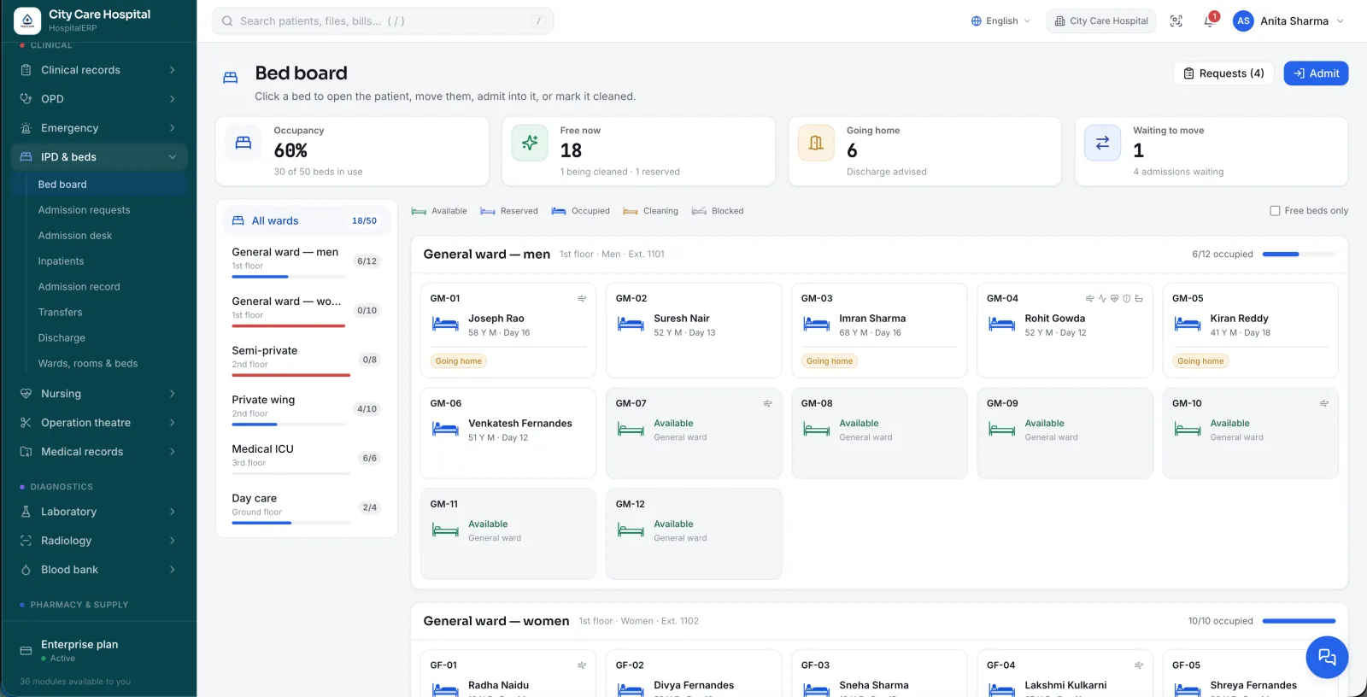Open Anita Sharma user menu
This screenshot has width=1367, height=697.
tap(1288, 21)
